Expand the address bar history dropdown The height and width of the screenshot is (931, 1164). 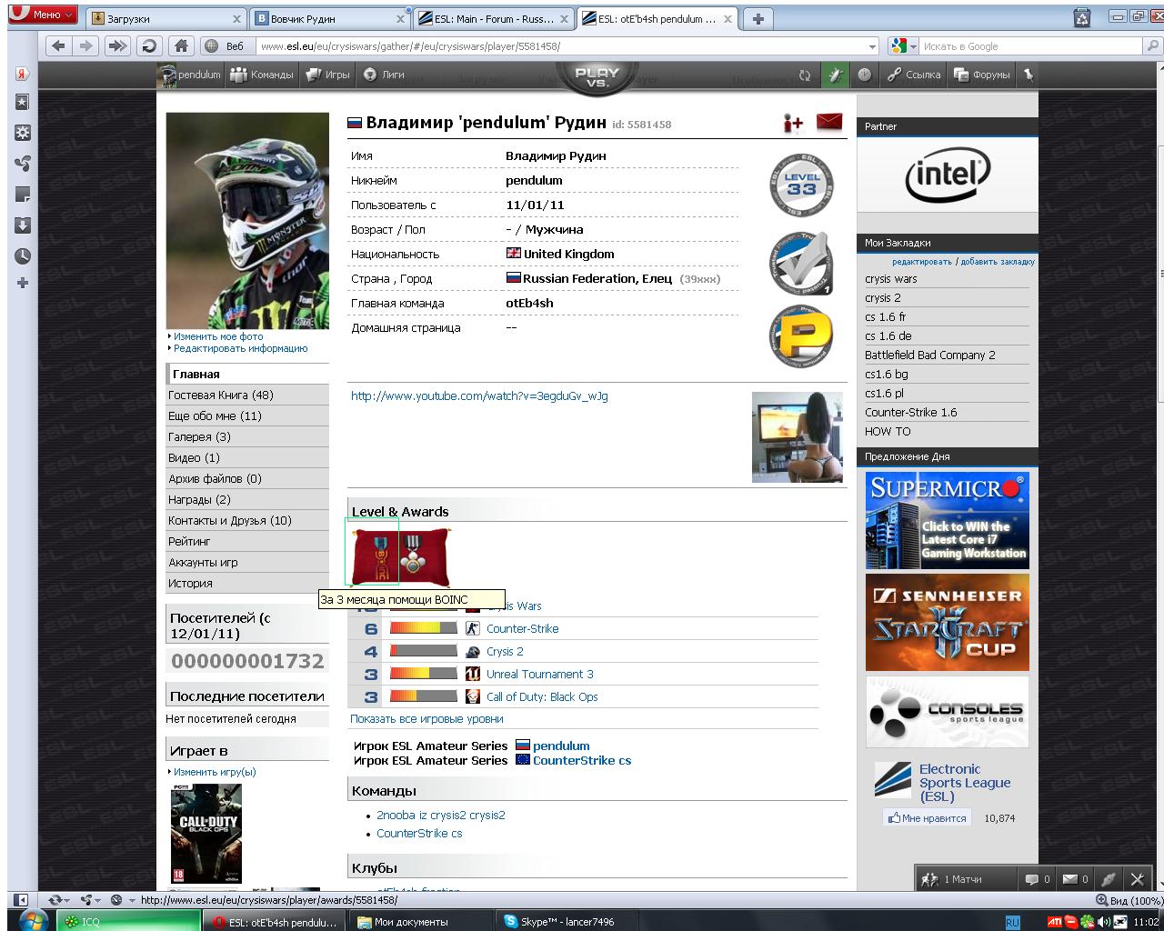click(872, 46)
